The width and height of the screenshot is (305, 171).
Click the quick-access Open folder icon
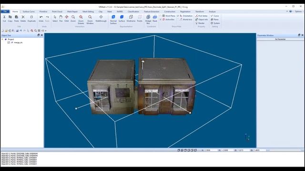[x=6, y=30]
